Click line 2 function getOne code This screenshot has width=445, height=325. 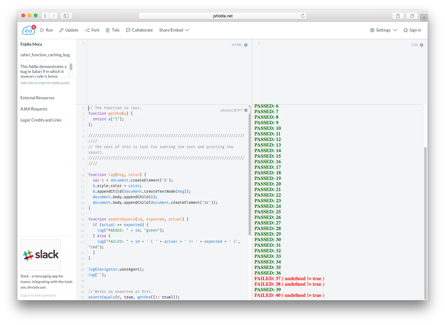[111, 113]
